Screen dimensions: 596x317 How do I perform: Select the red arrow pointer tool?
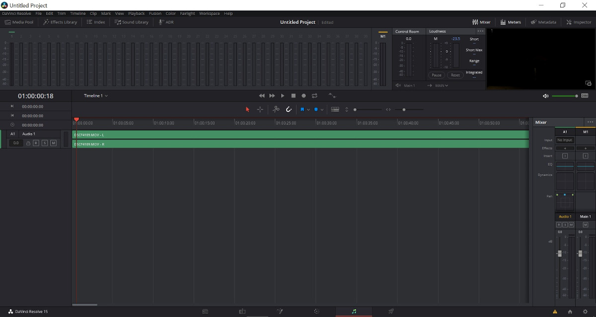click(x=247, y=109)
